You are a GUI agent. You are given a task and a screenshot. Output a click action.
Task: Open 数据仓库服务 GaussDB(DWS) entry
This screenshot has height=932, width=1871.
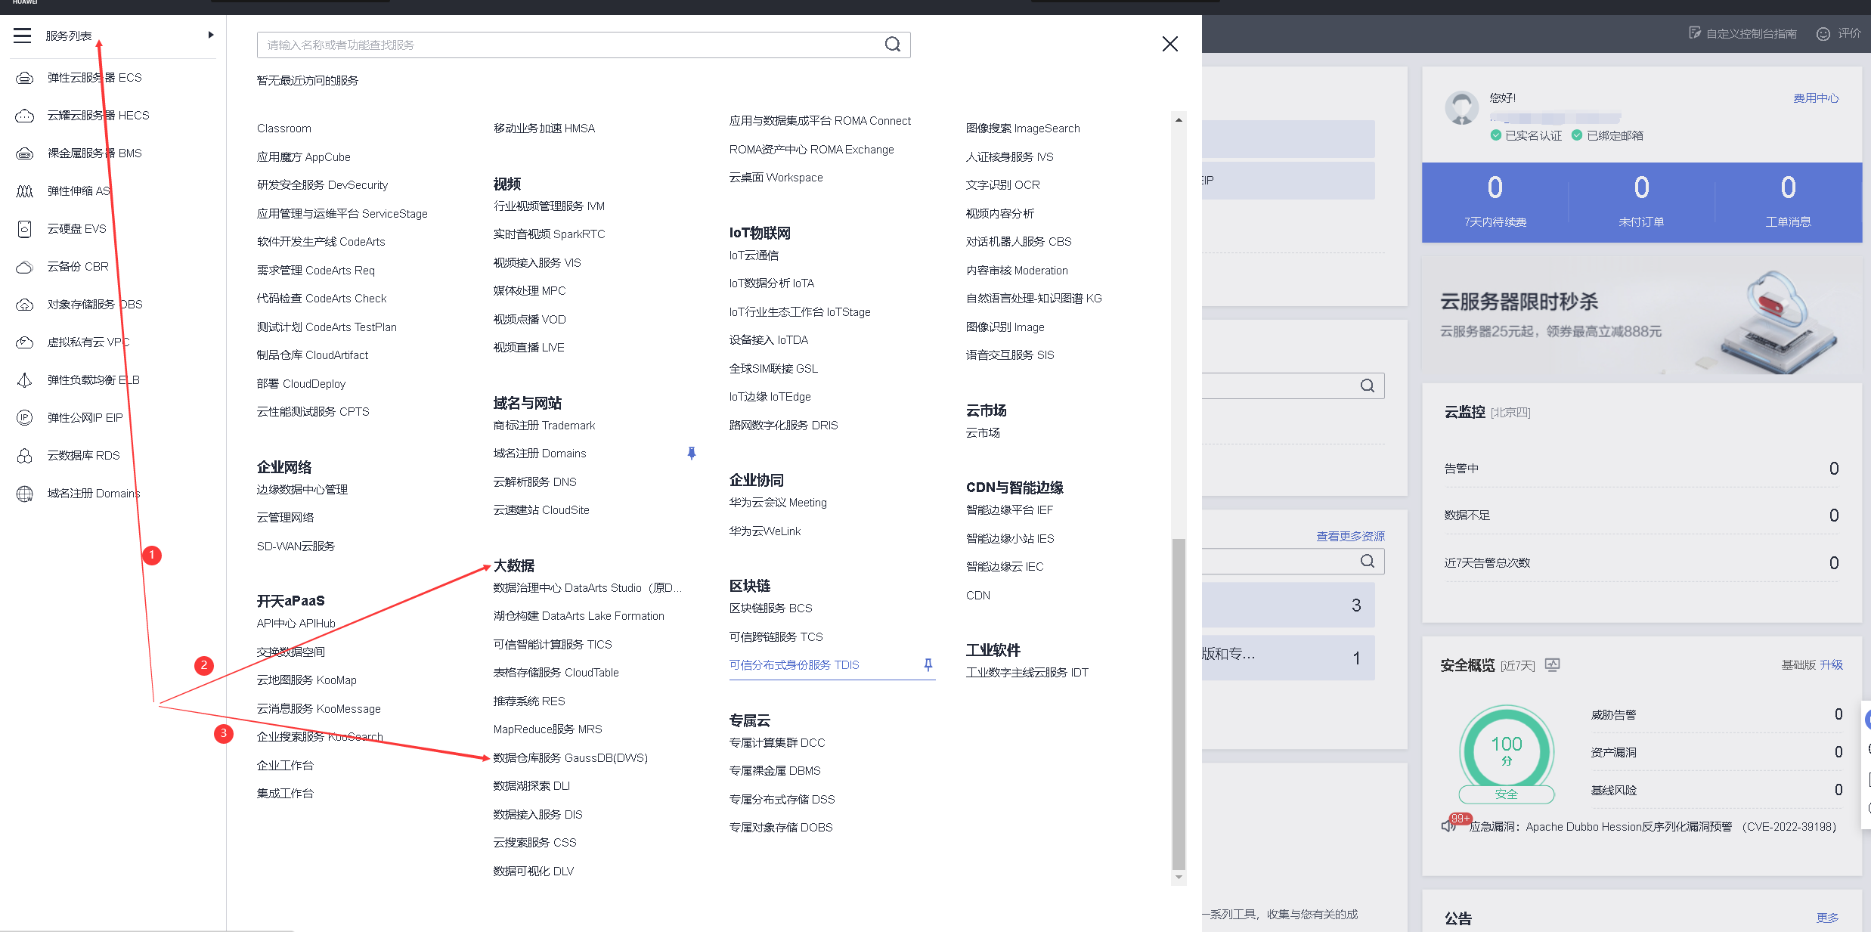pos(570,757)
